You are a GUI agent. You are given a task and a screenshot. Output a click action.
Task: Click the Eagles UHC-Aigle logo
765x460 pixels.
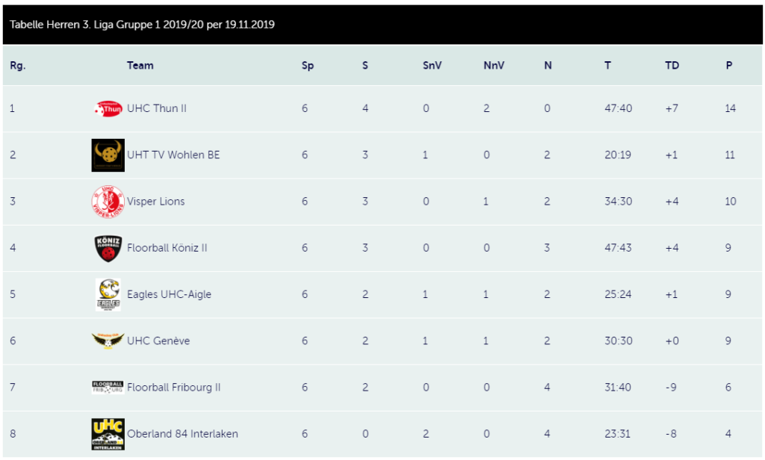108,295
